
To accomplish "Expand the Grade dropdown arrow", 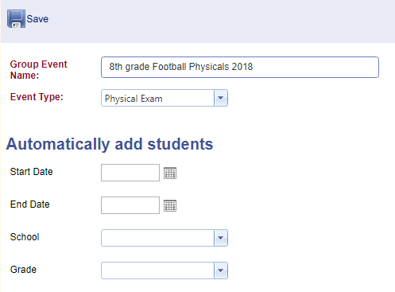I will [x=221, y=271].
